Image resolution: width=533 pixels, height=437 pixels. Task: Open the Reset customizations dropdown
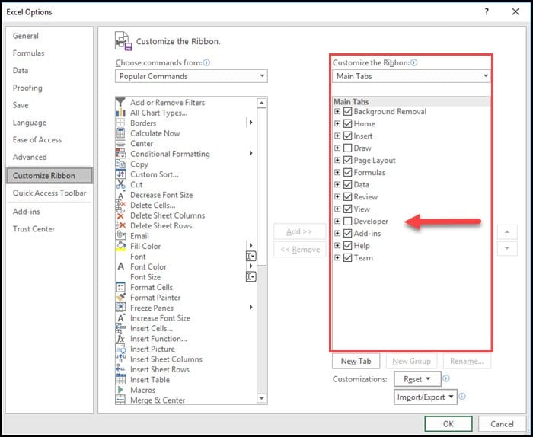417,379
